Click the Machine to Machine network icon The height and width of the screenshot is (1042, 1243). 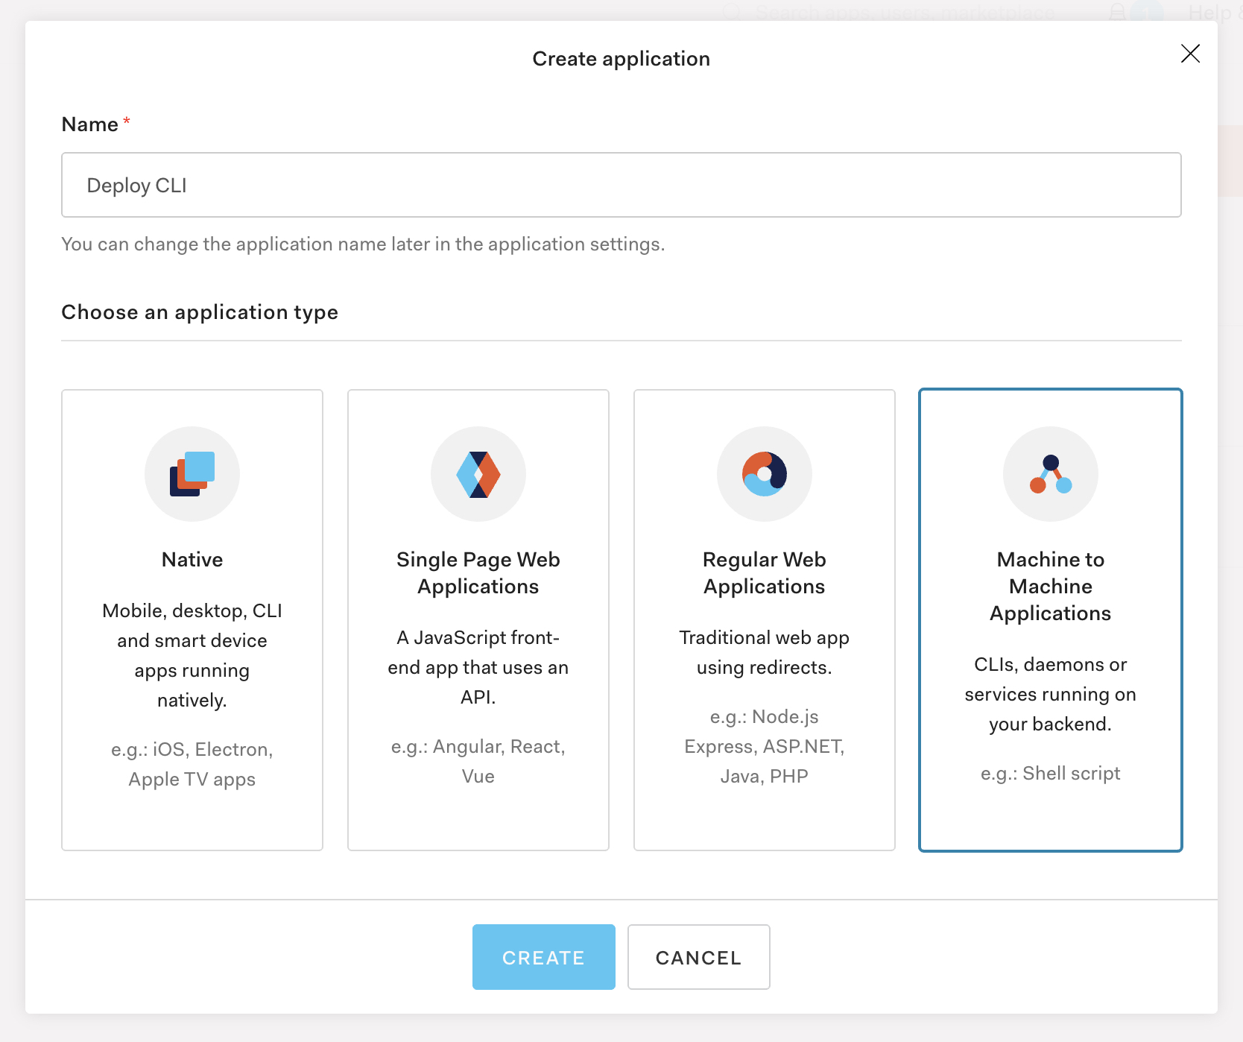[1051, 474]
